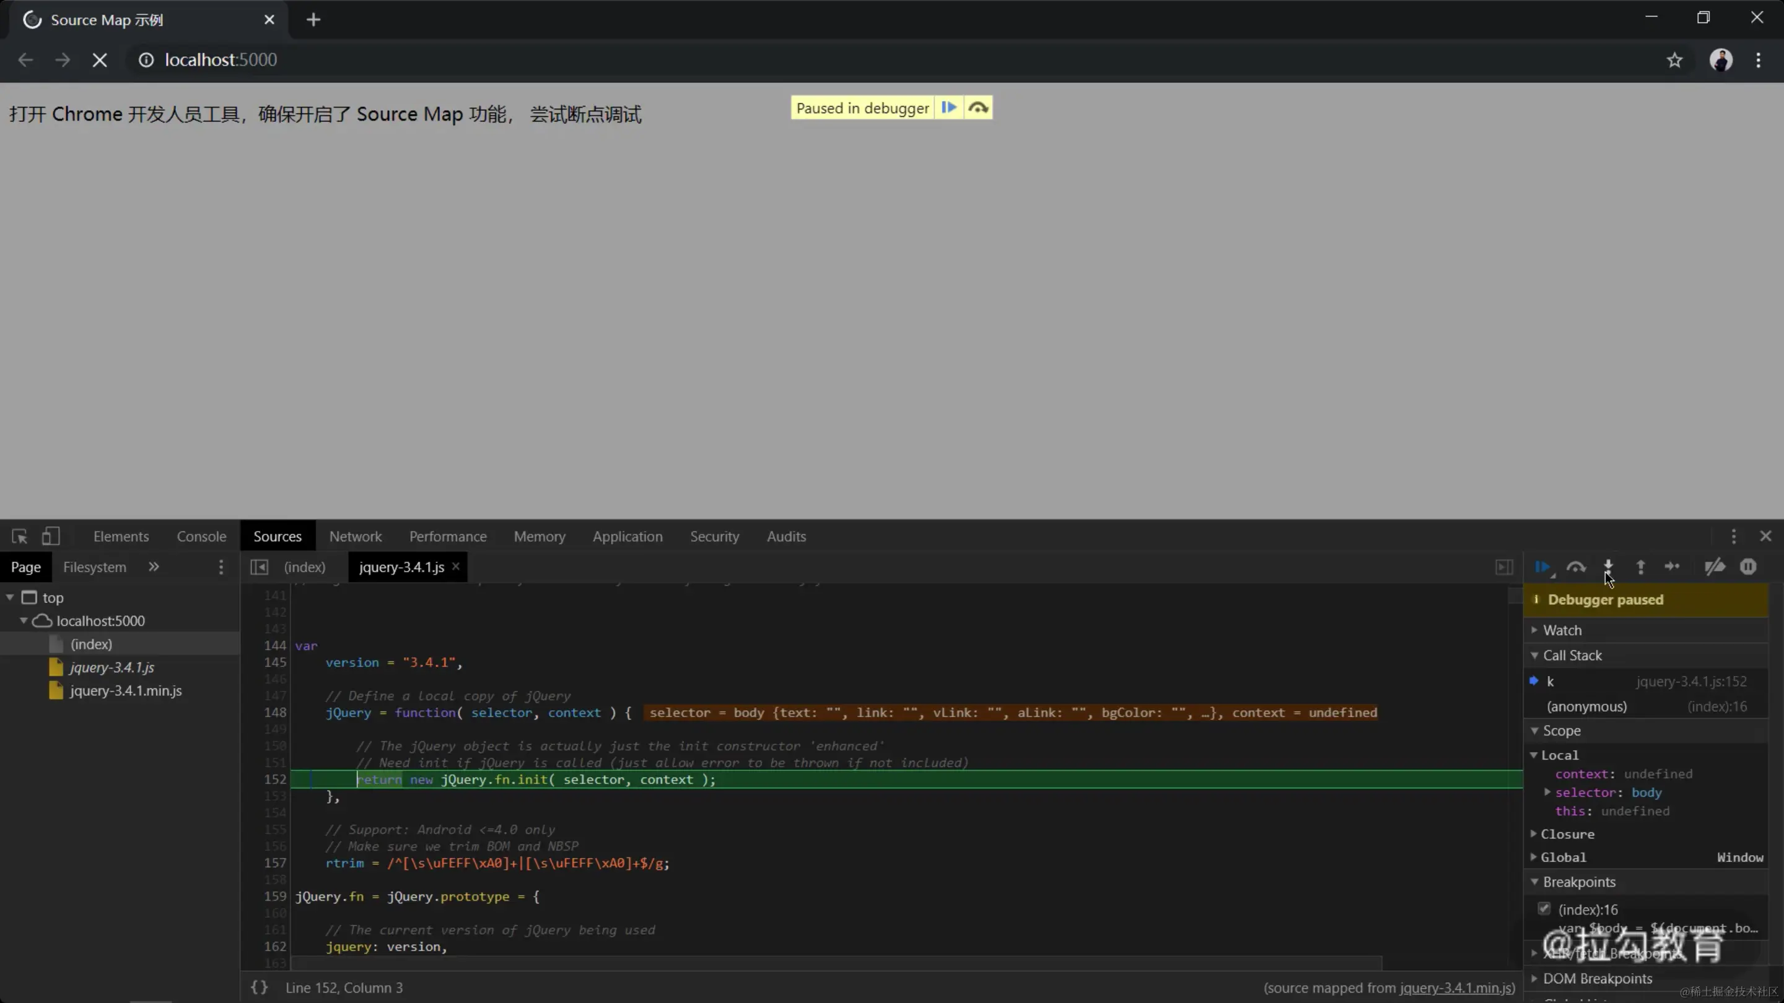Close the jquery-3.4.1.js editor tab
The image size is (1784, 1003).
[x=456, y=567]
